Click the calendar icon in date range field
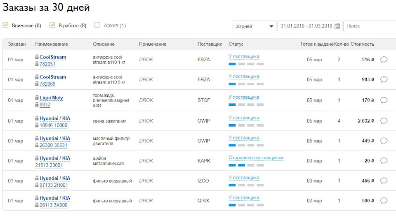The image size is (396, 218). point(337,26)
